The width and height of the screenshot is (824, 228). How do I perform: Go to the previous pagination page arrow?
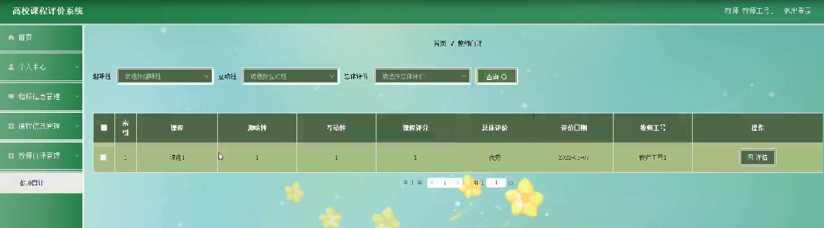[x=432, y=183]
